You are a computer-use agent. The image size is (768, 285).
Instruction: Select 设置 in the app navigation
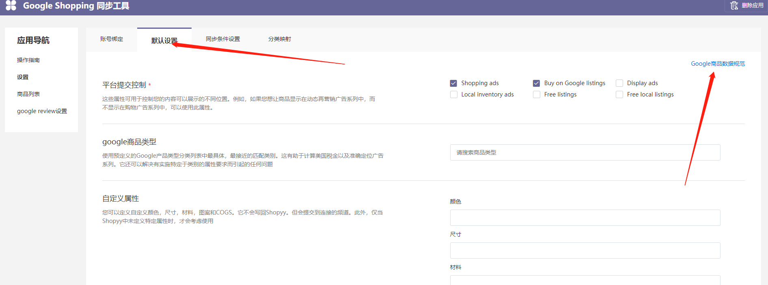pos(23,77)
